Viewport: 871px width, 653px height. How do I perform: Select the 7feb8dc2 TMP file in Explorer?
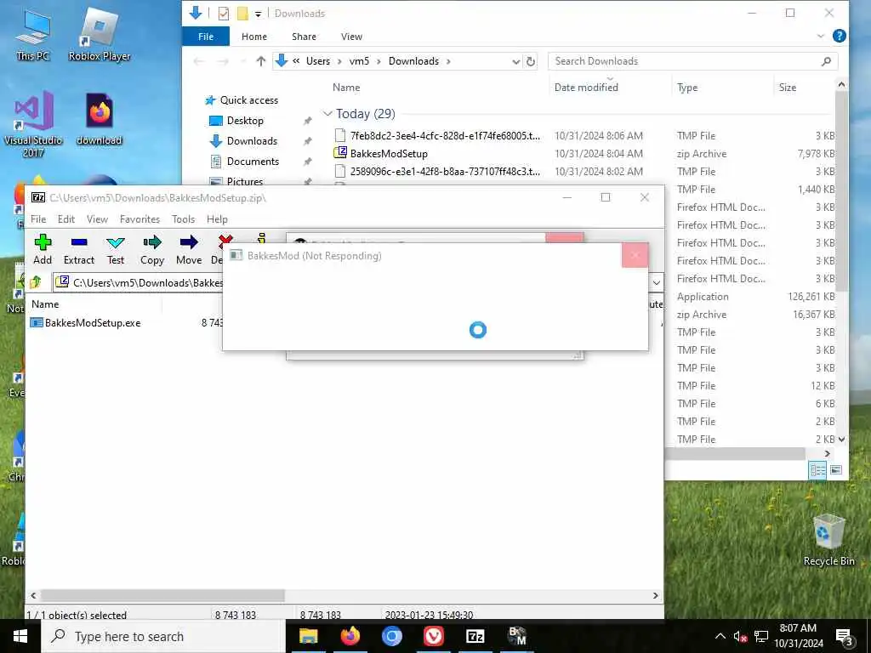click(444, 135)
